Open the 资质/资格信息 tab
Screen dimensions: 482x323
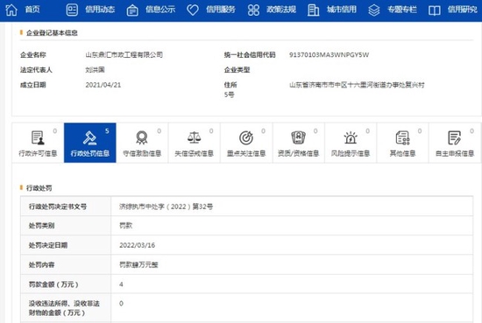pos(298,143)
